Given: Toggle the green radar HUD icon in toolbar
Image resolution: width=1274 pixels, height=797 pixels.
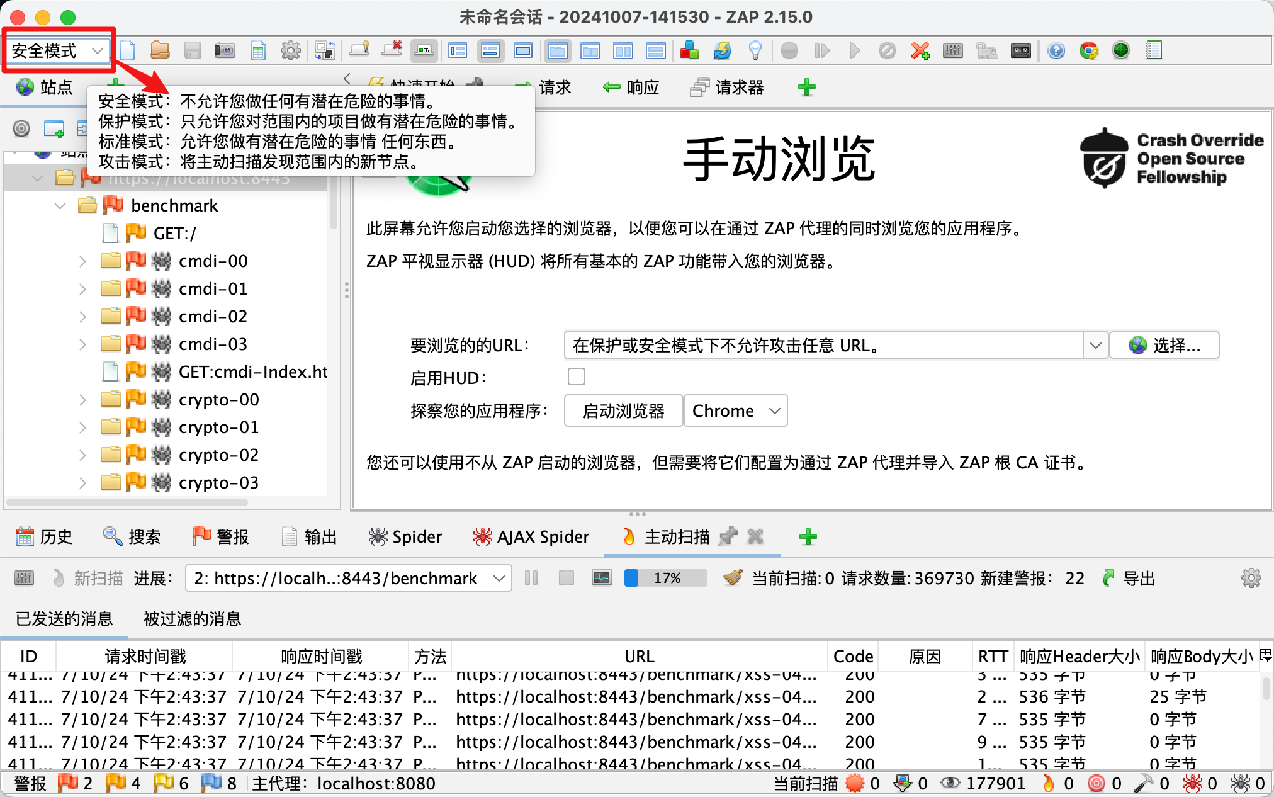Looking at the screenshot, I should 1121,50.
